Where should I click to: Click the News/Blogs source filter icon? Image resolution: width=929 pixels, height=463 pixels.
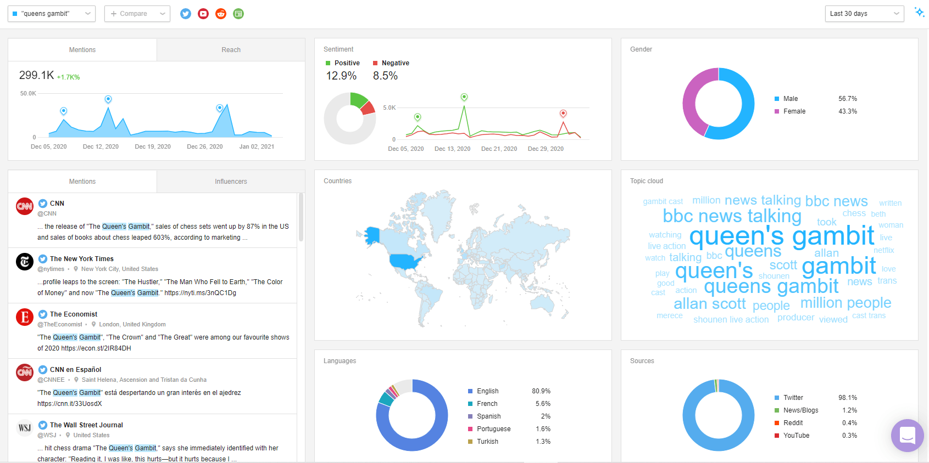[238, 14]
